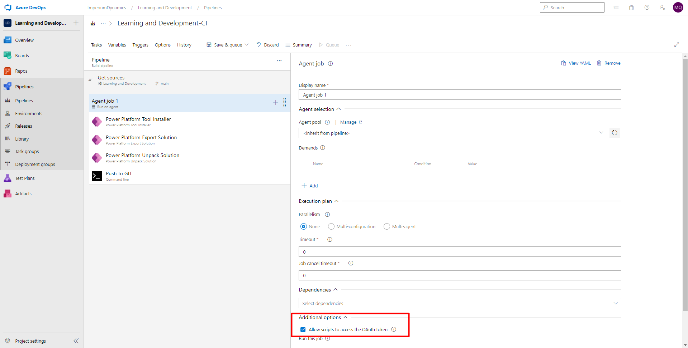Viewport: 688px width, 348px height.
Task: Open the Artifacts section
Action: 23,193
